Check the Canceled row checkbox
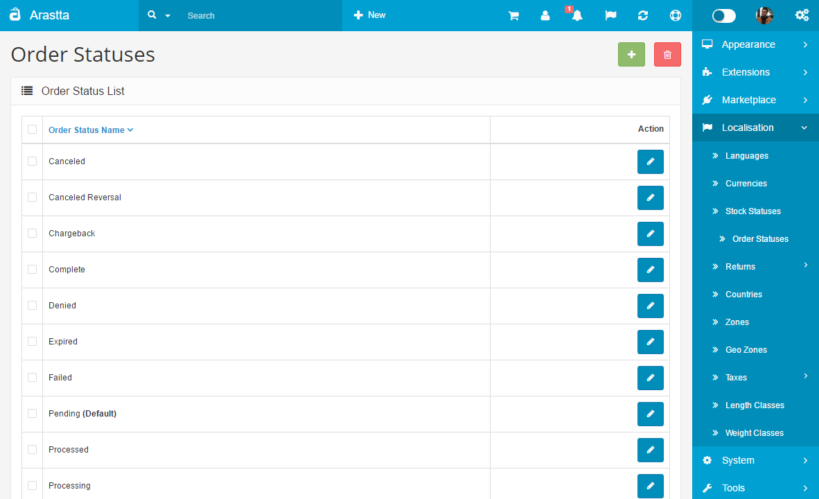The image size is (819, 499). pyautogui.click(x=33, y=161)
